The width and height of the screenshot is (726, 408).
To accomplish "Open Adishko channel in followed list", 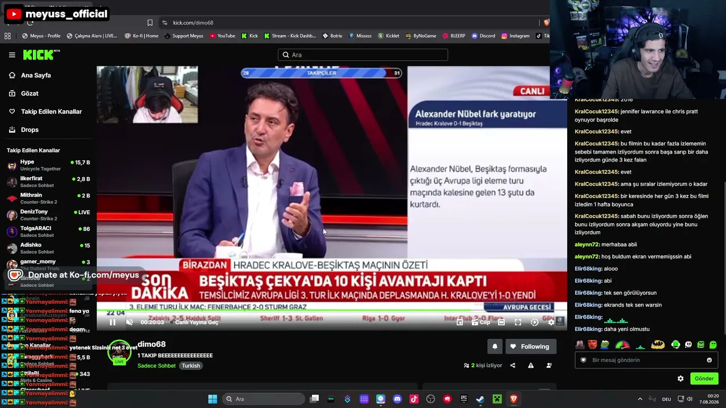I will 48,248.
